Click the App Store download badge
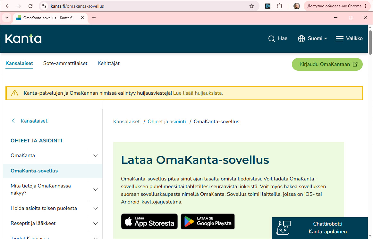Image resolution: width=373 pixels, height=239 pixels. click(149, 221)
